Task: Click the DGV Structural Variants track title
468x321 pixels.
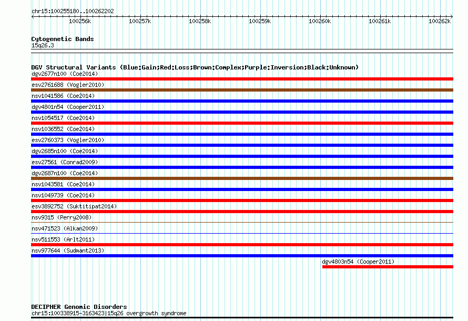Action: point(195,67)
